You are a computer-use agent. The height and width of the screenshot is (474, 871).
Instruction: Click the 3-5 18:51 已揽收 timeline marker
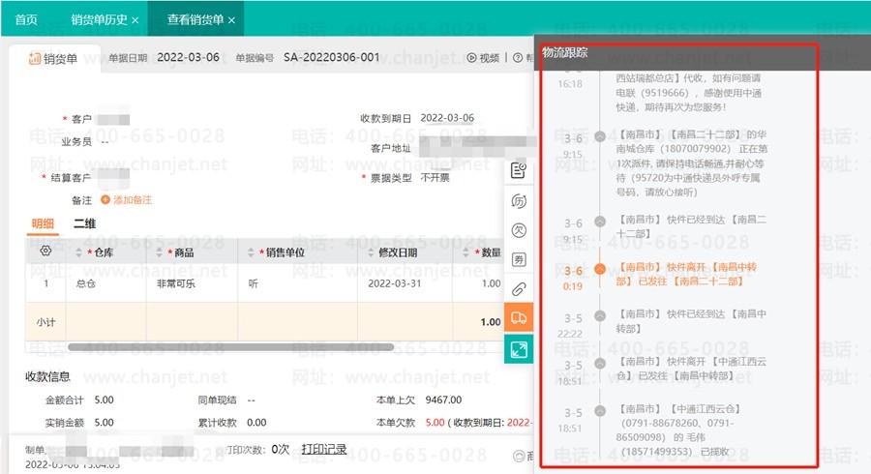click(x=600, y=411)
